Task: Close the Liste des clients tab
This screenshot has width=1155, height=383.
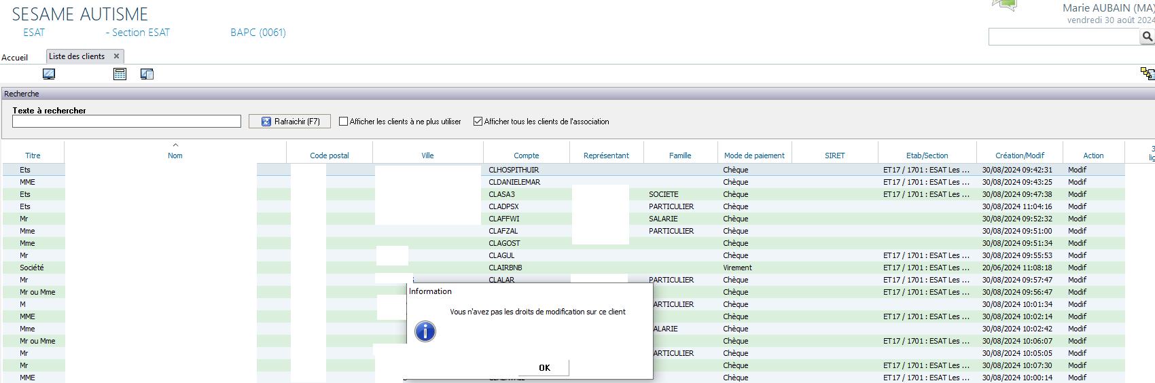Action: coord(116,56)
